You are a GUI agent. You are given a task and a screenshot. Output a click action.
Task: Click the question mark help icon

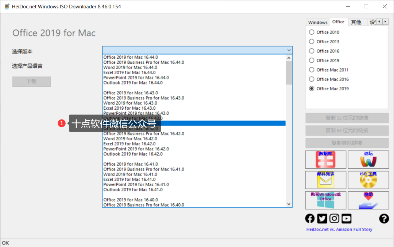click(x=384, y=219)
